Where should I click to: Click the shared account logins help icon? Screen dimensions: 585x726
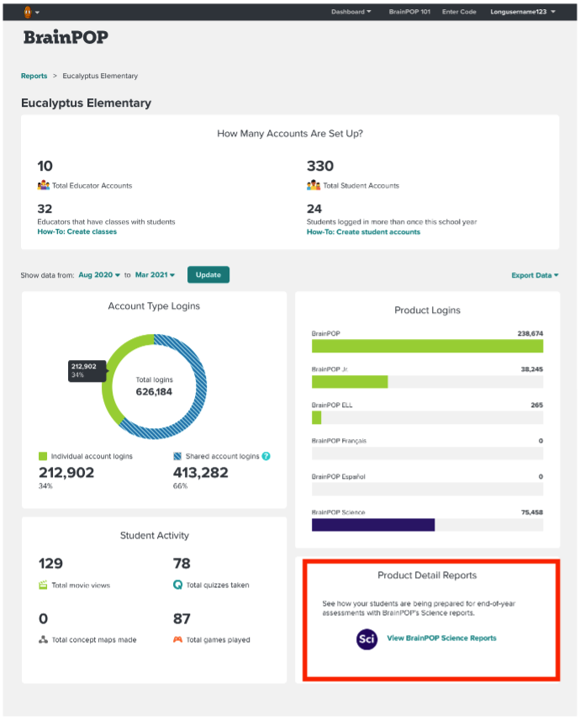tap(266, 456)
